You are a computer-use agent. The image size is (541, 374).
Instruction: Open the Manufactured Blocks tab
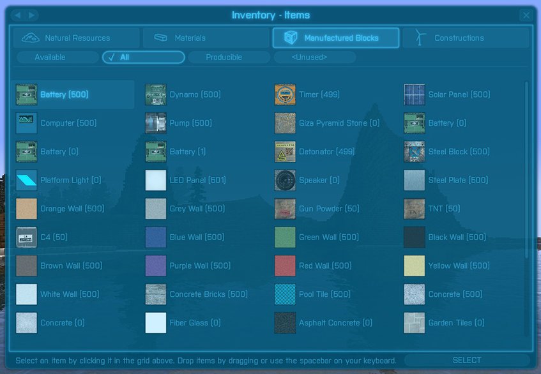pos(336,38)
